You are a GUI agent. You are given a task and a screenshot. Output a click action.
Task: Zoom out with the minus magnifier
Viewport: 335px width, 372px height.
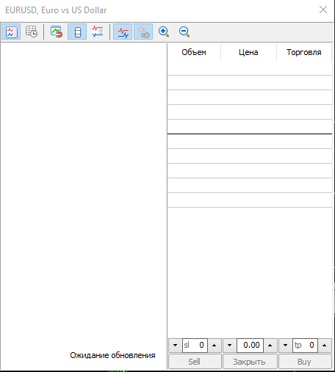tap(184, 32)
